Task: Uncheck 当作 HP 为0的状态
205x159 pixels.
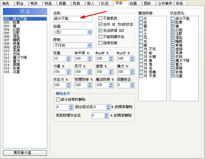Action: point(100,24)
